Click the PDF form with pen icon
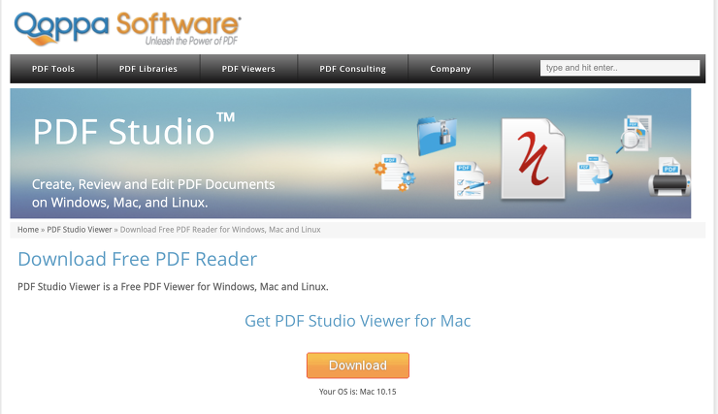This screenshot has width=718, height=414. 472,180
